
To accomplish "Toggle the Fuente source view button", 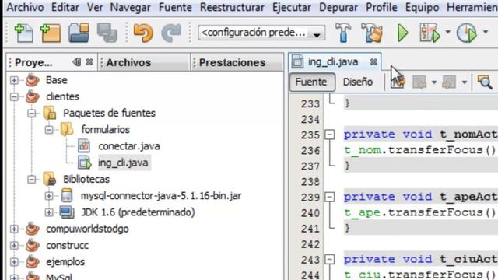I will (311, 82).
